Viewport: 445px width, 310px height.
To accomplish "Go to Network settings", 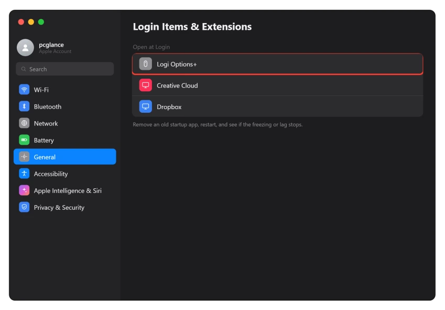I will tap(64, 123).
